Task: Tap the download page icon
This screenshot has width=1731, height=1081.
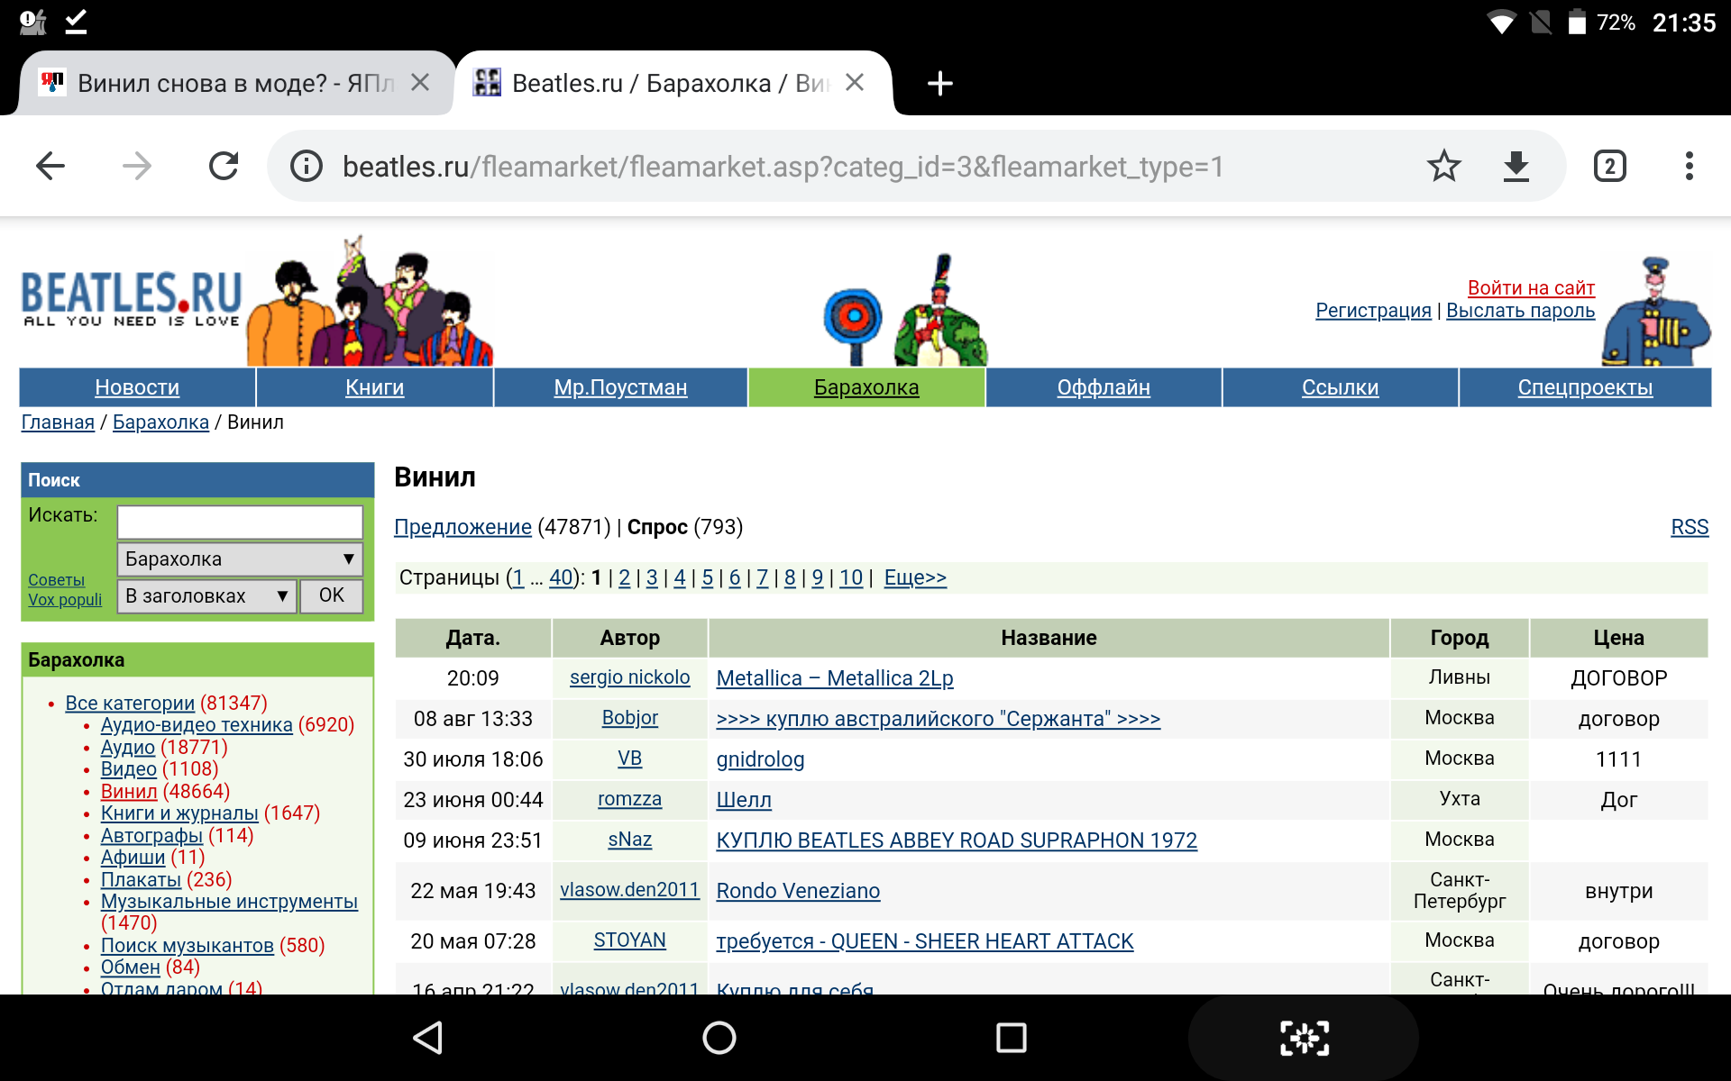Action: click(1516, 166)
